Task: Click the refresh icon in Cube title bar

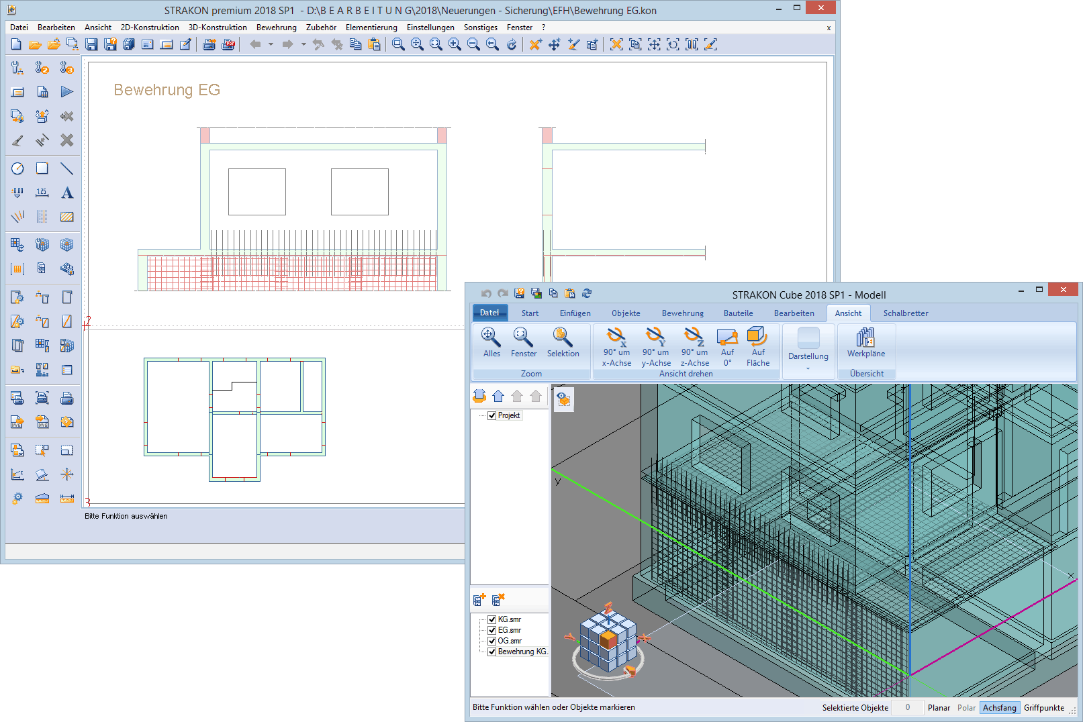Action: pos(587,293)
